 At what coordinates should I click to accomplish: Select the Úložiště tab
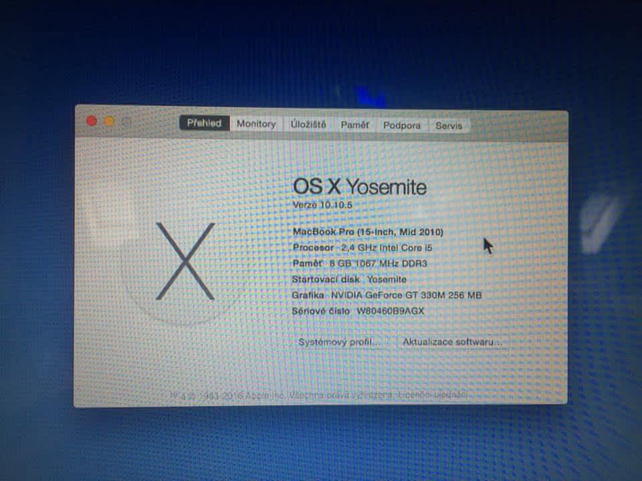[308, 124]
